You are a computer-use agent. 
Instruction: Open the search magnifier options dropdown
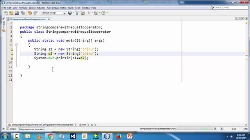point(212,7)
